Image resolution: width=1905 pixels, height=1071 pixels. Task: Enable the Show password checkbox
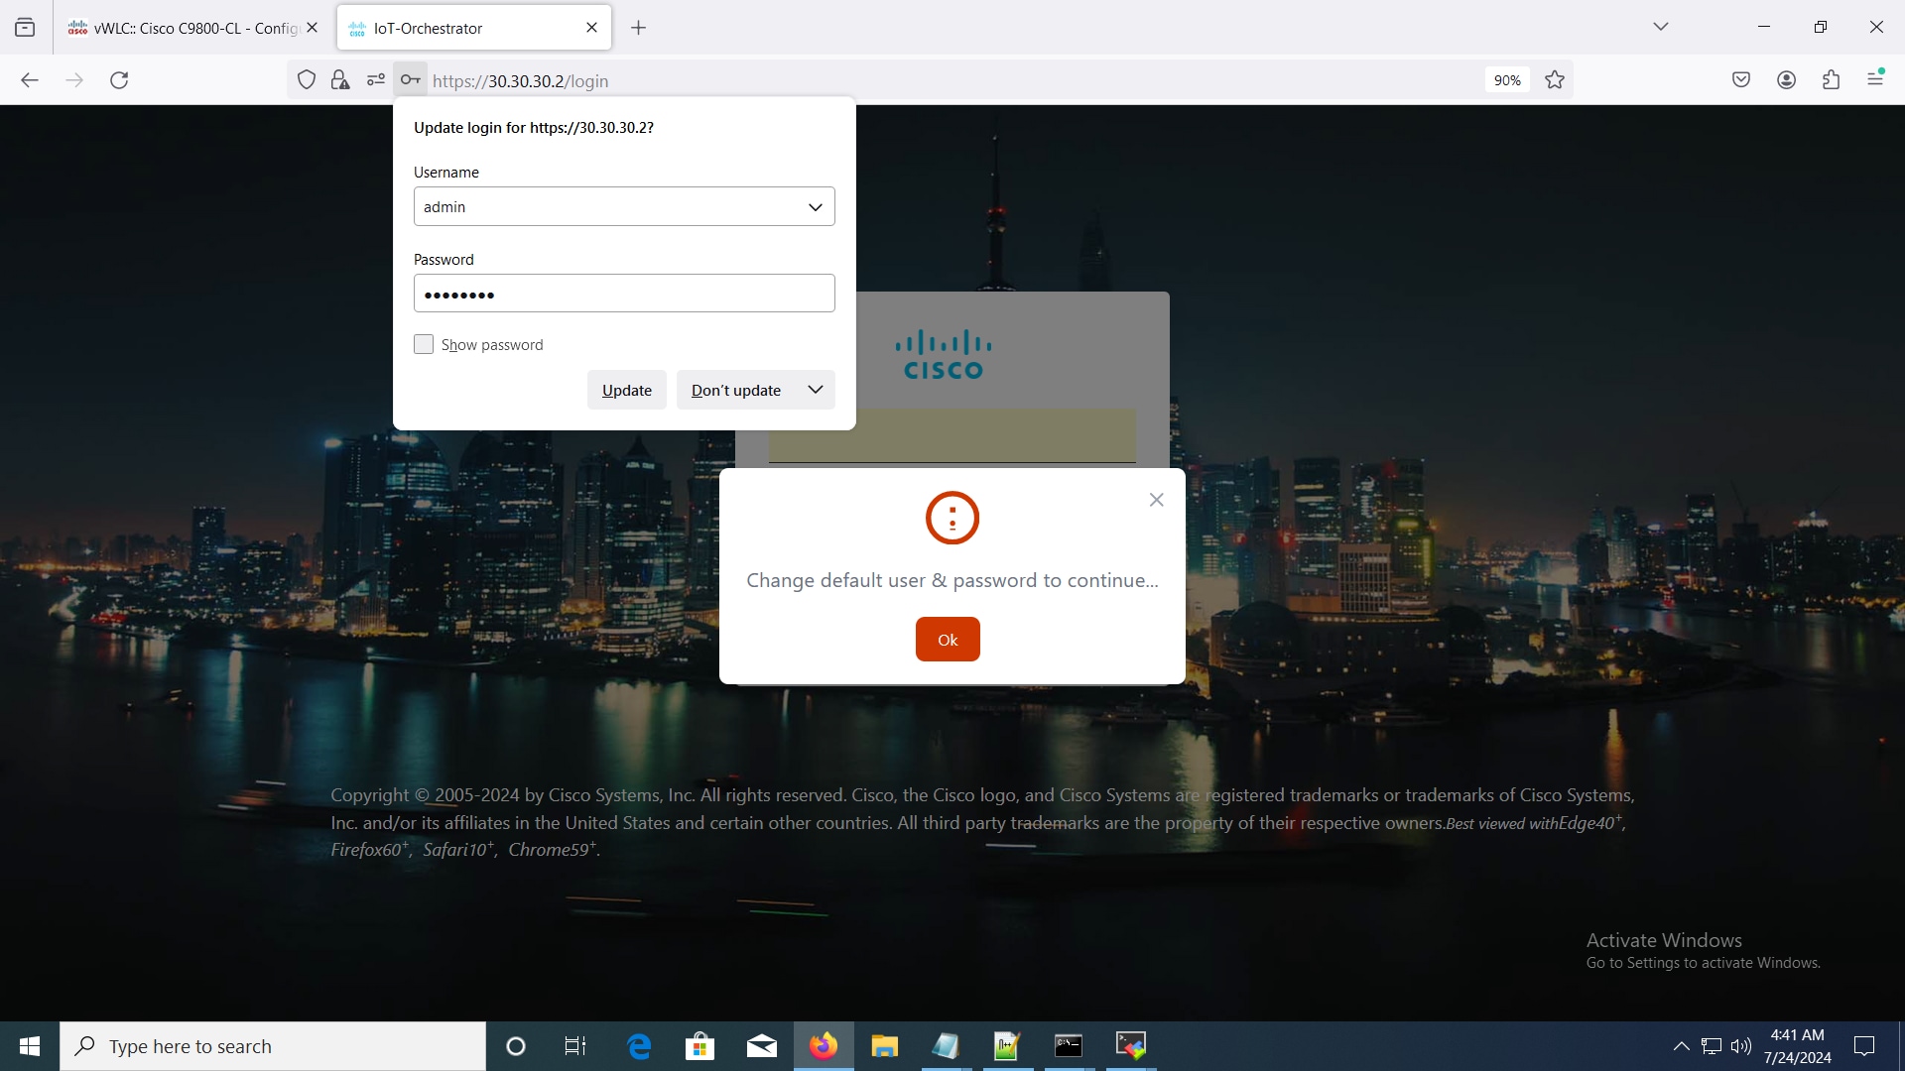pos(424,344)
